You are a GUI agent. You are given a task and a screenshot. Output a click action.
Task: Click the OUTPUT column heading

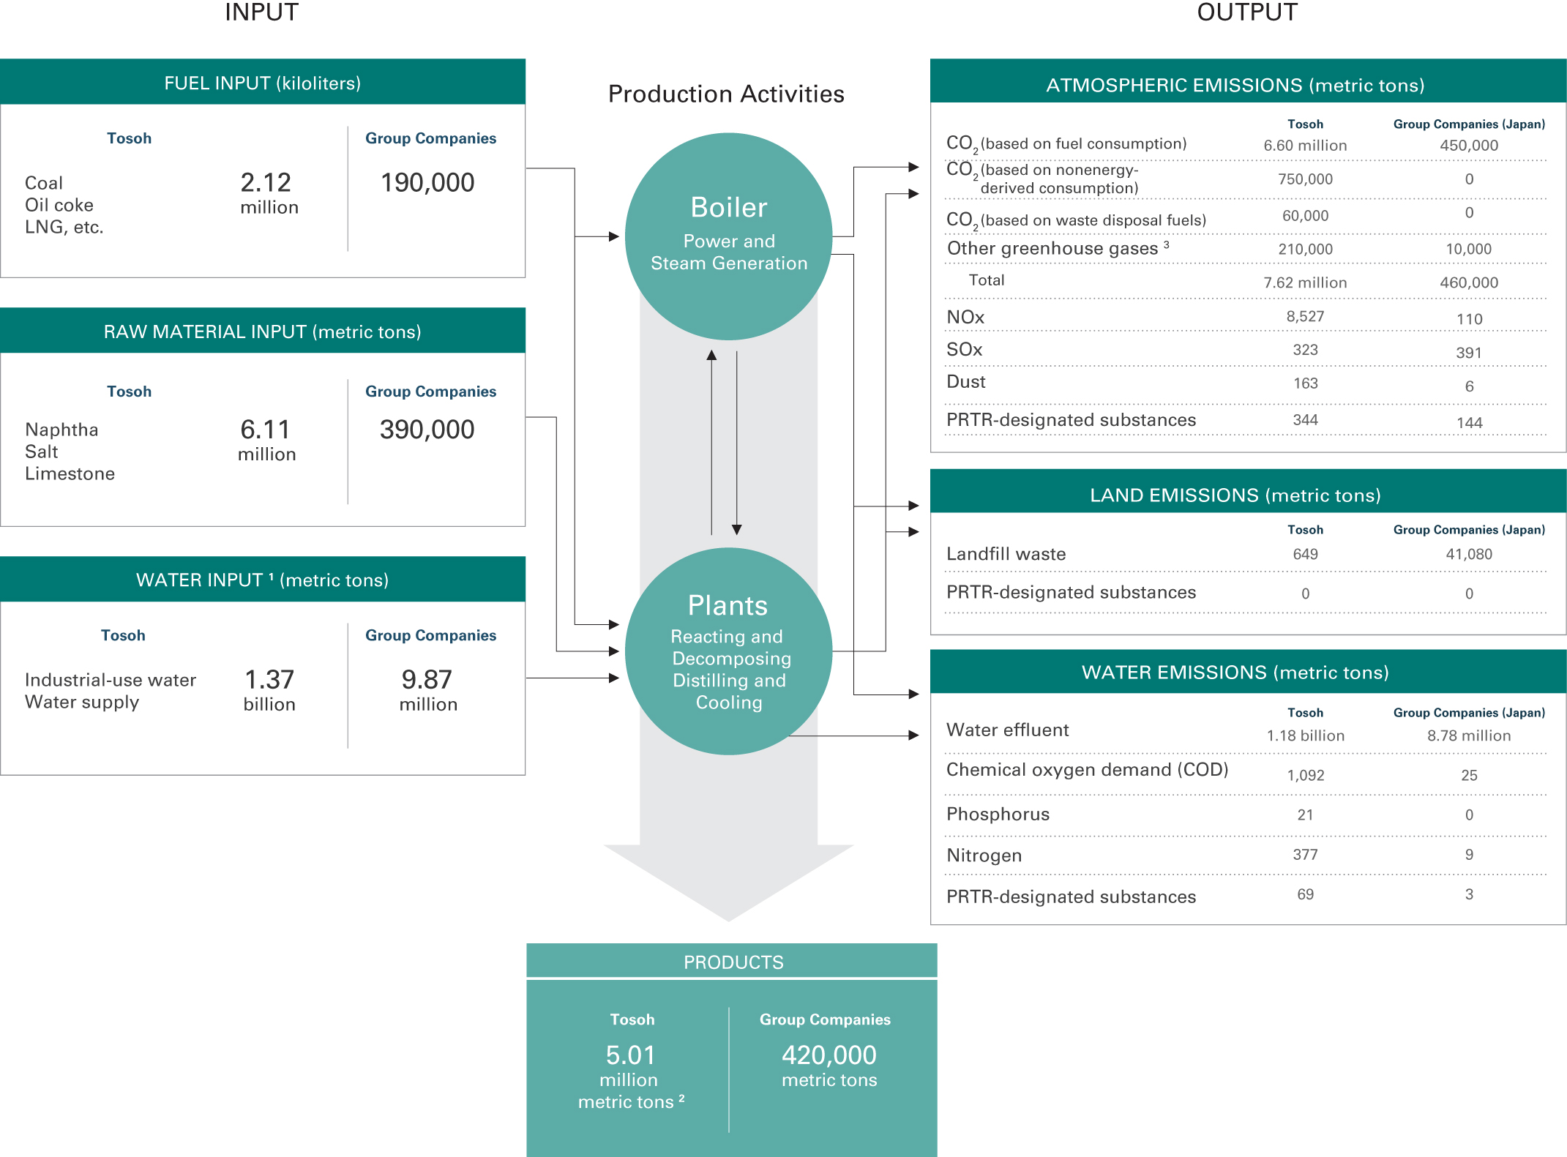click(1247, 12)
